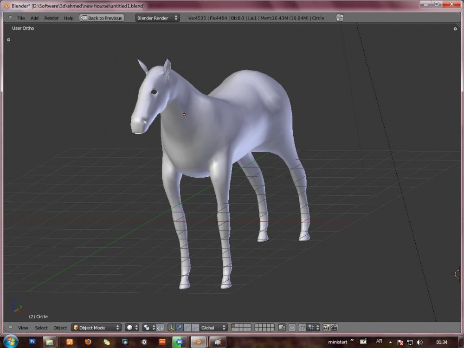
Task: Click the Photoshop icon in the taskbar
Action: point(32,342)
